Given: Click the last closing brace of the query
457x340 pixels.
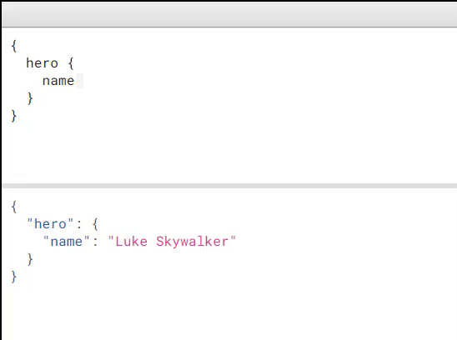Looking at the screenshot, I should point(13,116).
